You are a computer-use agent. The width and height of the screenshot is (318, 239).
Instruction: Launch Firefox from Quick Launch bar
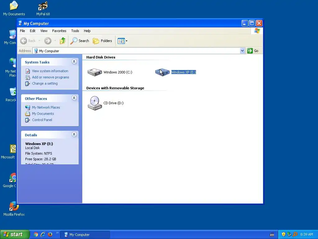pos(50,235)
